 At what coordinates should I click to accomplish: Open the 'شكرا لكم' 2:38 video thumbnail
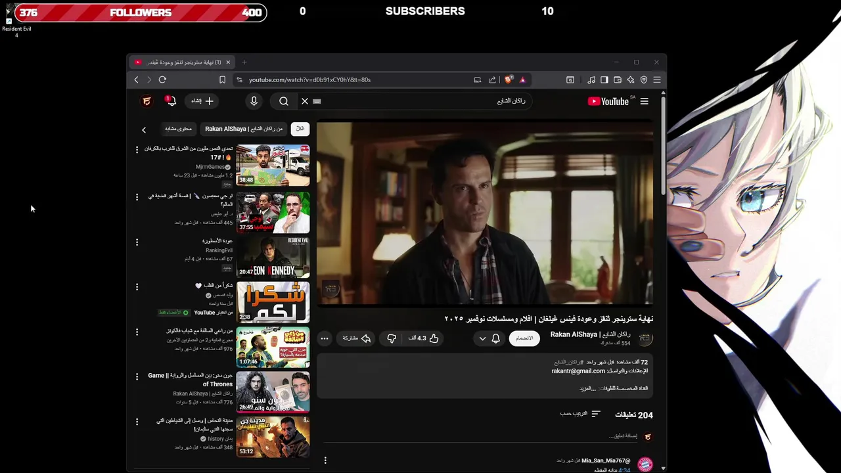coord(273,302)
